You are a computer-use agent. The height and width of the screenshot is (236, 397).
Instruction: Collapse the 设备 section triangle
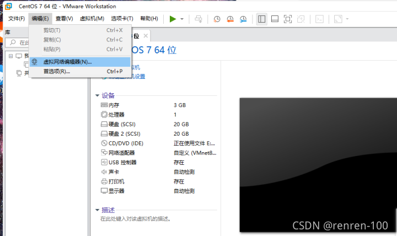(97, 95)
